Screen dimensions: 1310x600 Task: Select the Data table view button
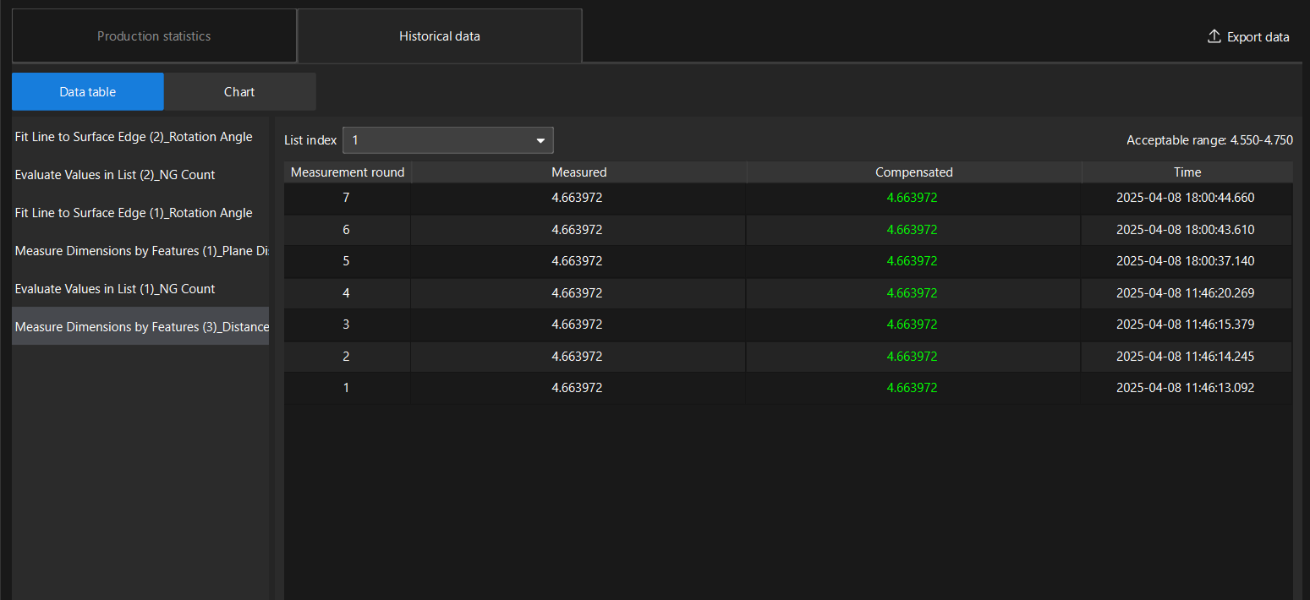(x=88, y=91)
